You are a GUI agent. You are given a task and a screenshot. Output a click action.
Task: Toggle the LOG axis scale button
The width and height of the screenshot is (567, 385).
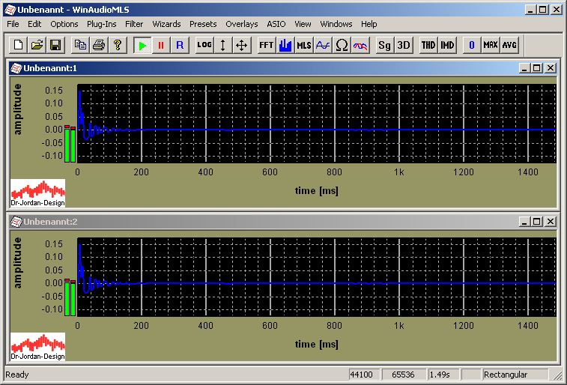point(204,45)
